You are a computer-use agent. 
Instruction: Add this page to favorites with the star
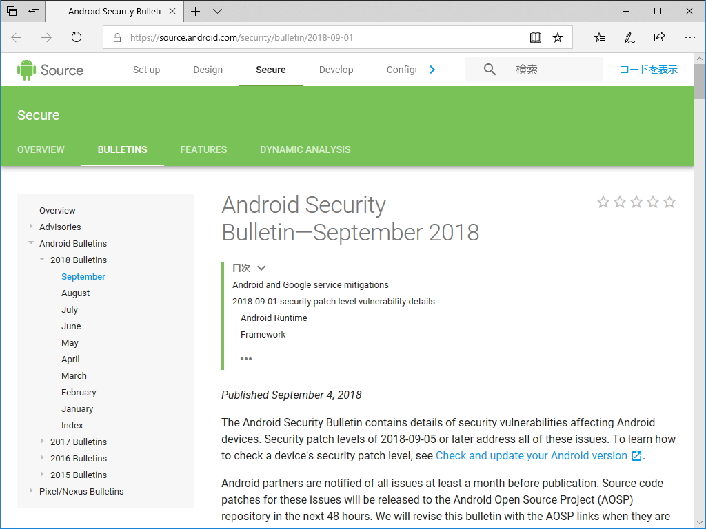tap(558, 37)
